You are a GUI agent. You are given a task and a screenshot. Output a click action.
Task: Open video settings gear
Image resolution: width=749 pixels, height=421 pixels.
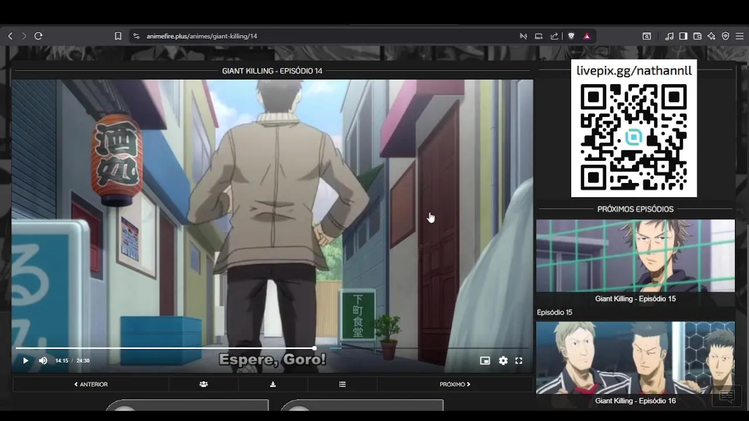(x=503, y=361)
